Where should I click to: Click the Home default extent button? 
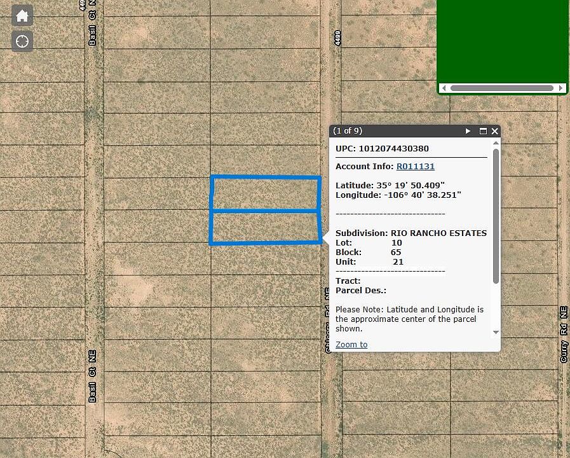tap(22, 16)
